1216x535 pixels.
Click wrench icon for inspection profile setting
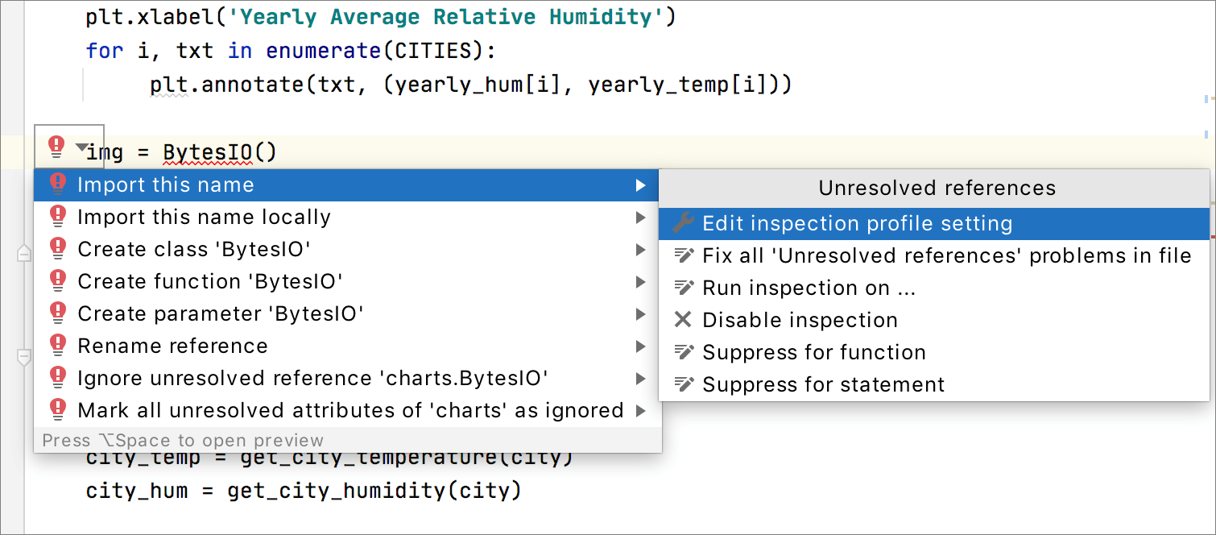pyautogui.click(x=683, y=223)
